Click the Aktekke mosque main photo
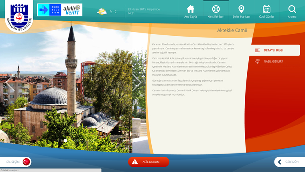This screenshot has width=305, height=172. coord(66,88)
